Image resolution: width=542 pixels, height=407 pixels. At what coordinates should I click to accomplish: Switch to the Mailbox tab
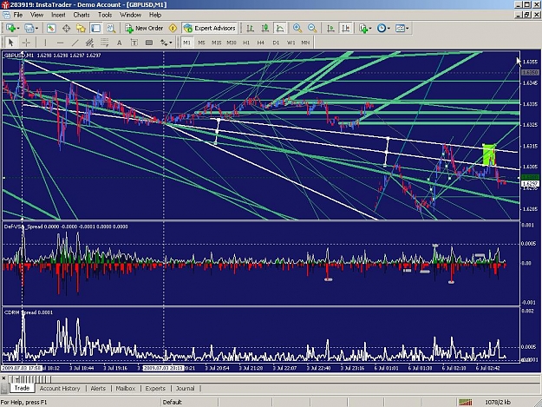click(x=126, y=388)
